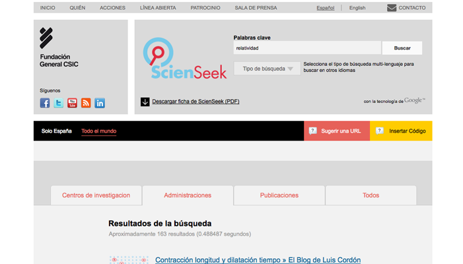Open the Twitter social icon
This screenshot has width=463, height=264.
tap(59, 103)
